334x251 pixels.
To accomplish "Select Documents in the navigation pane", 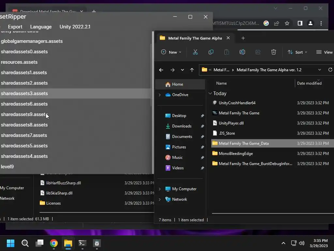I will (181, 137).
